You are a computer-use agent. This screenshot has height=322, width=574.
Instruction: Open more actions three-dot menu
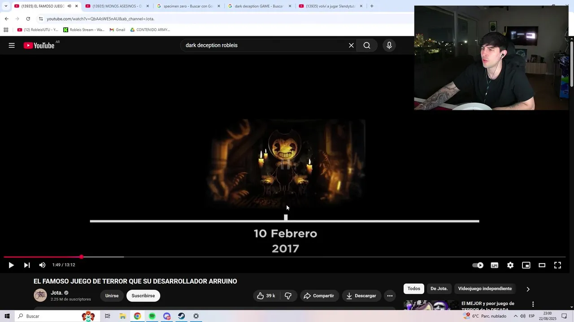(x=390, y=296)
